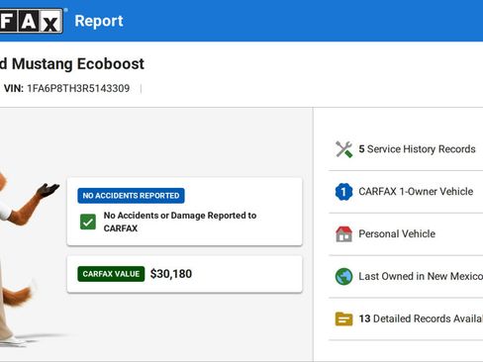483x362 pixels.
Task: Open CARFAX 1-Owner Vehicle details
Action: (x=416, y=192)
